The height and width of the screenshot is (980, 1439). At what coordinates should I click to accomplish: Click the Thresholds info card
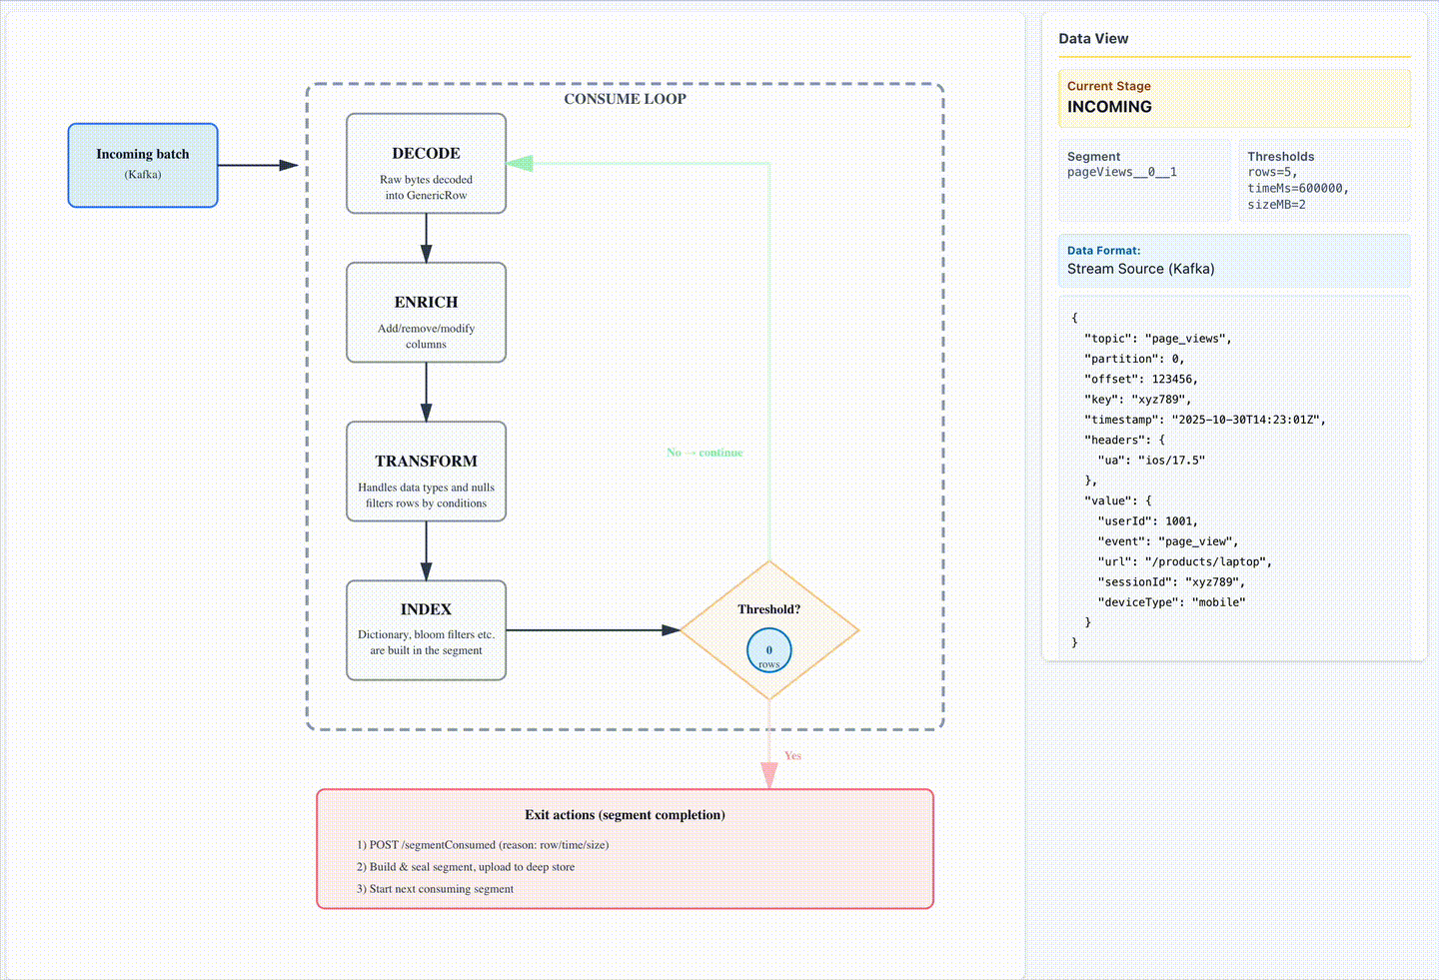1324,180
